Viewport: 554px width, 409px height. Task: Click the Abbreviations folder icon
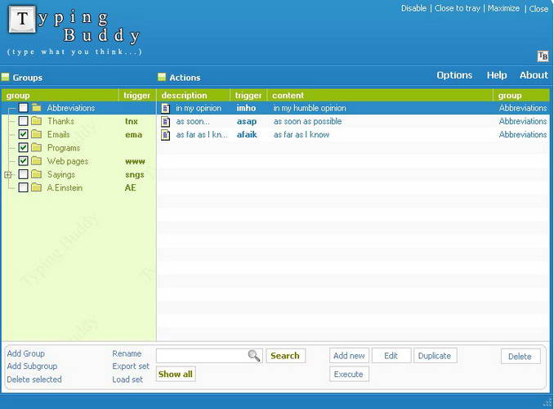pos(37,107)
